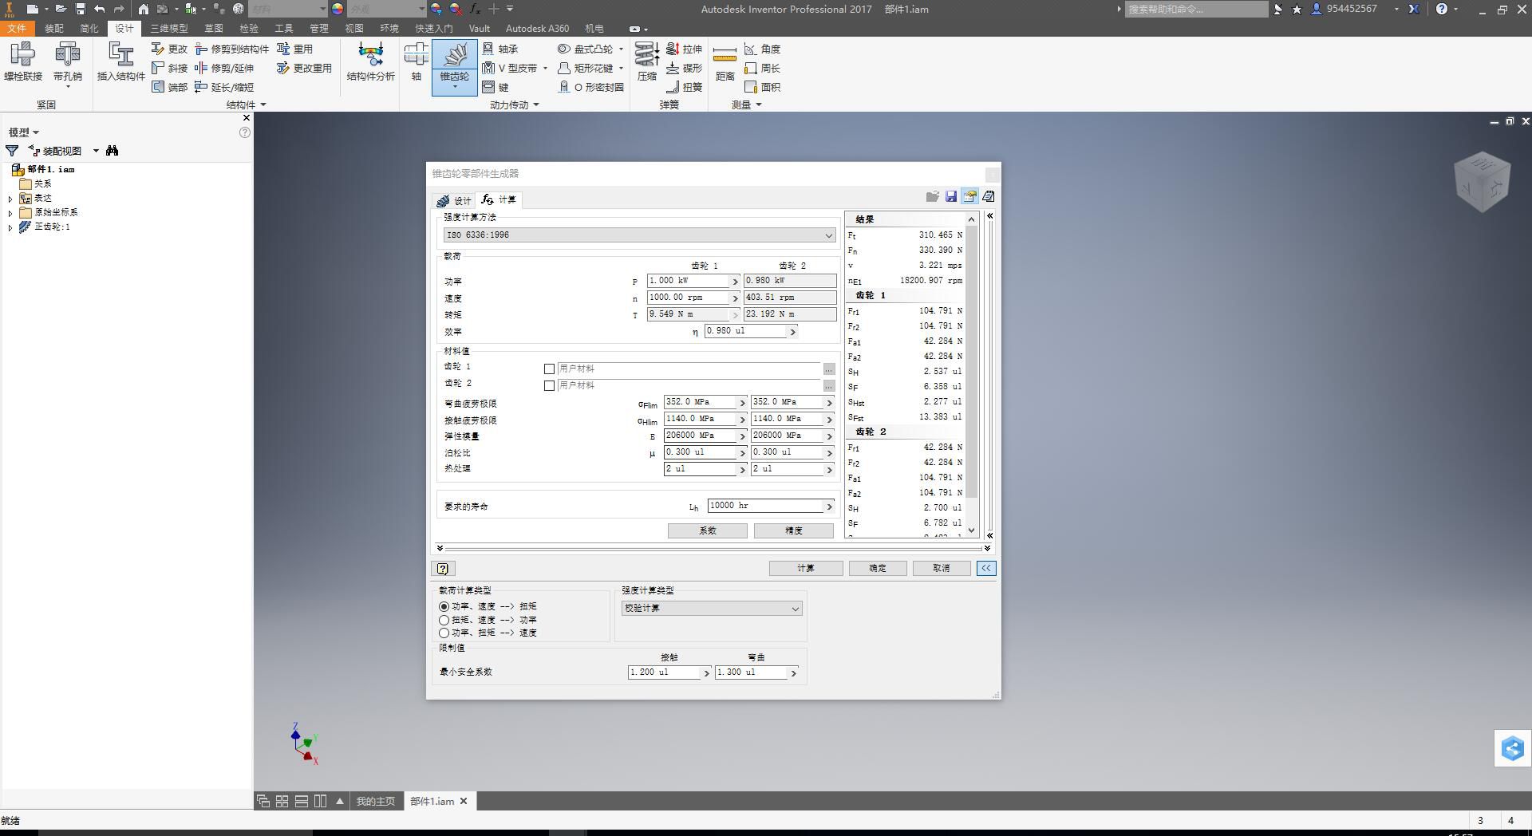Click the filter funnel icon in model browser
This screenshot has width=1532, height=836.
pos(12,150)
